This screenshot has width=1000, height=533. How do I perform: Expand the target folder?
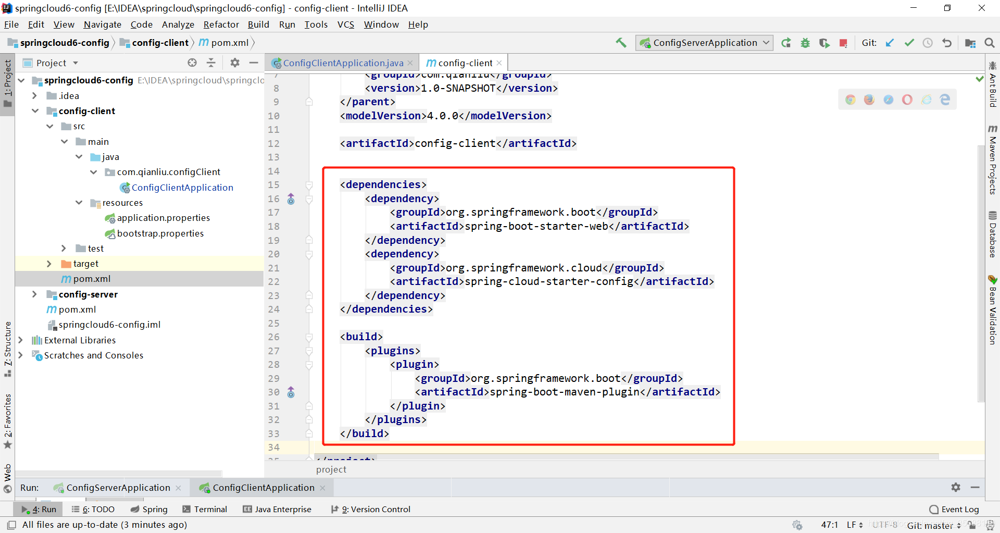49,264
